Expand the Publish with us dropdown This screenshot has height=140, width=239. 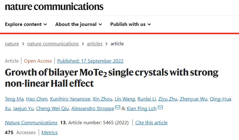pos(131,24)
